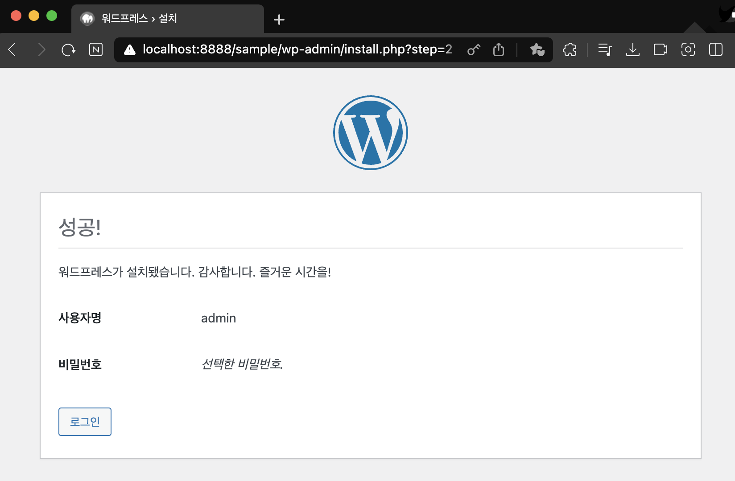Click the 비밀번호 label
This screenshot has height=481, width=735.
pos(80,364)
